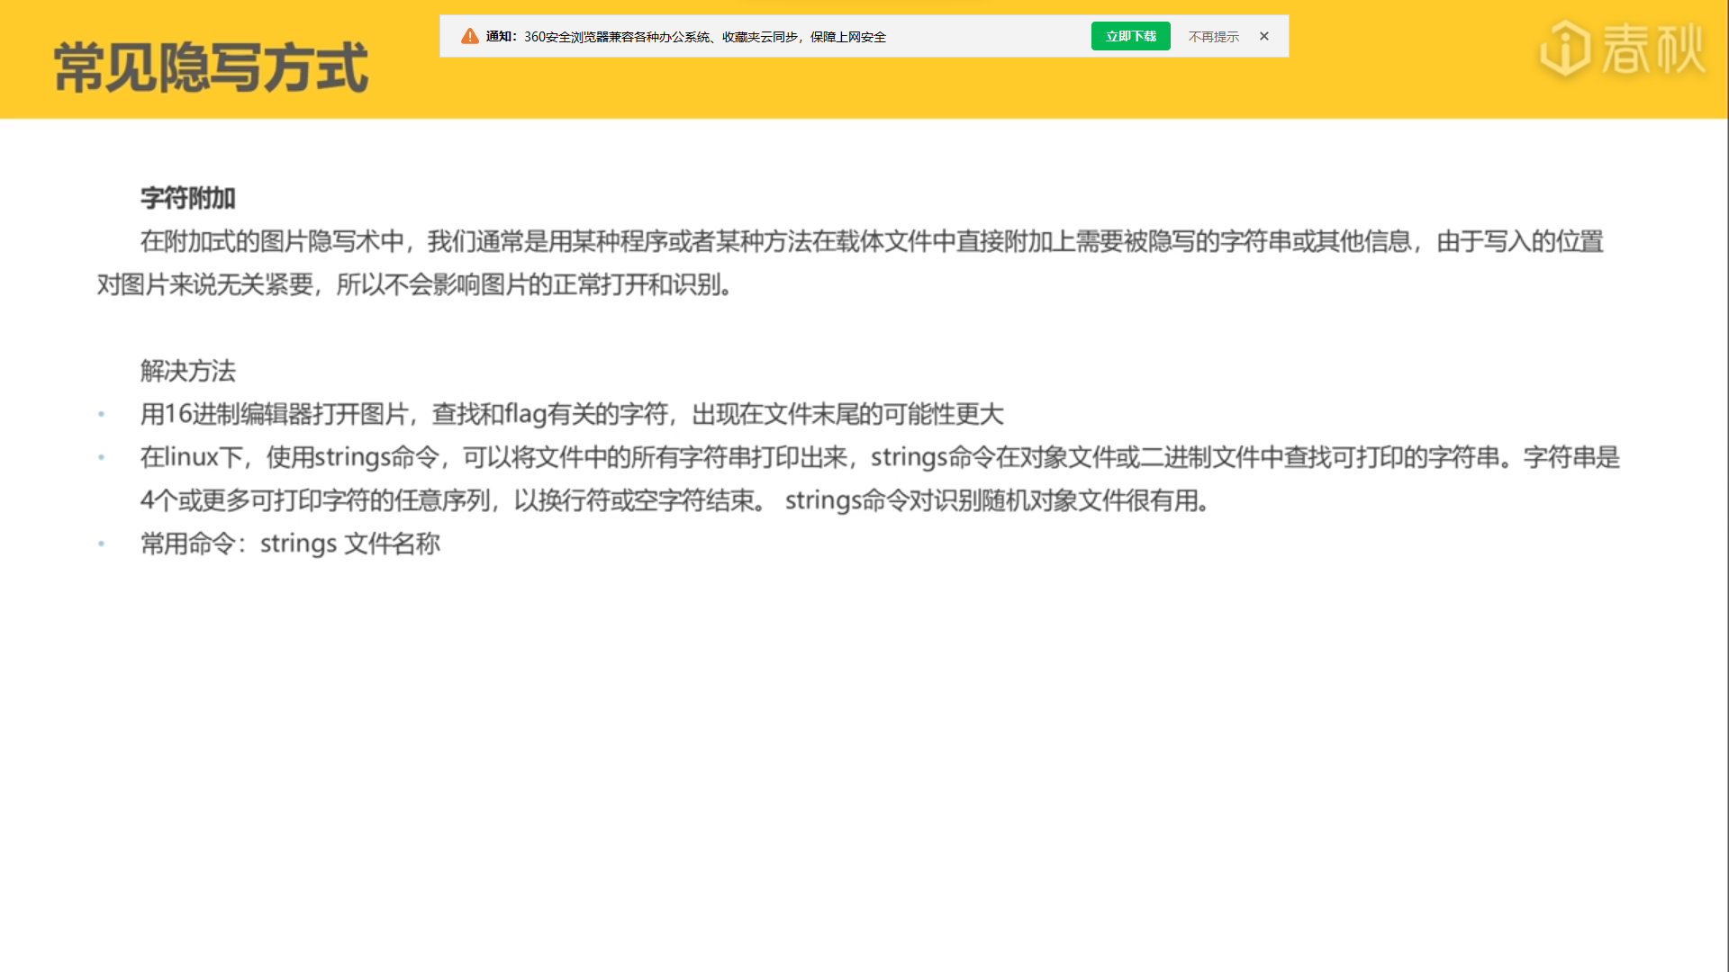The image size is (1729, 972).
Task: Click the slide title 常见隐写方式
Action: pyautogui.click(x=211, y=67)
